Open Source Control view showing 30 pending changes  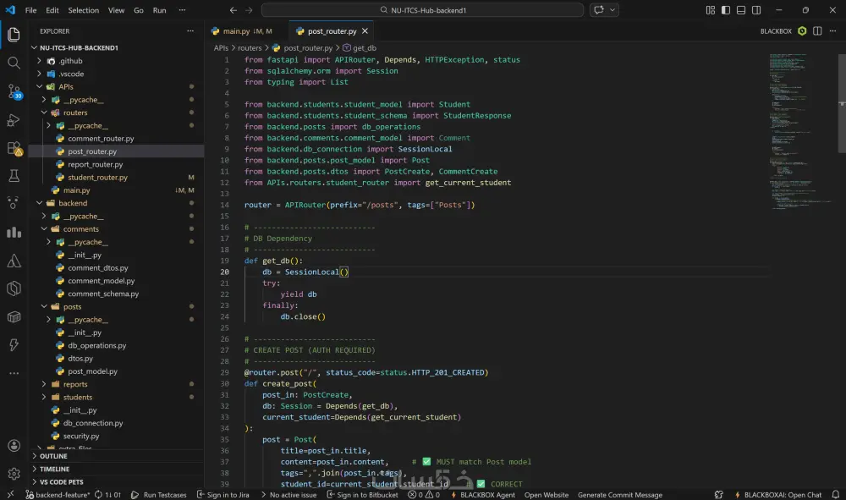pyautogui.click(x=13, y=91)
